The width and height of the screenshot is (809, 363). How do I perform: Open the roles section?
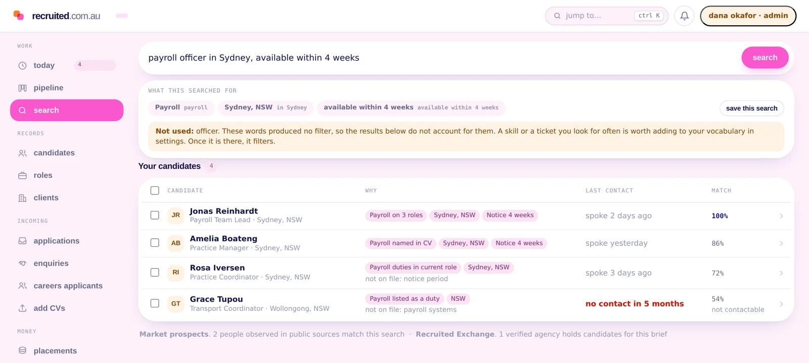pyautogui.click(x=67, y=176)
